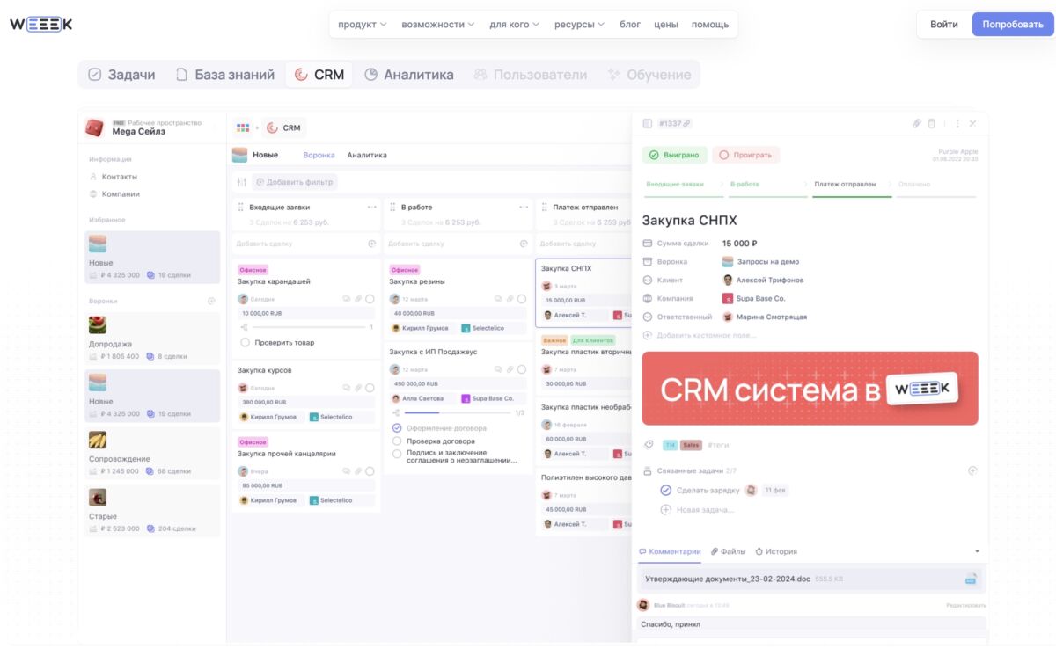Image resolution: width=1056 pixels, height=663 pixels.
Task: Click Добавить фильтр button
Action: [295, 182]
